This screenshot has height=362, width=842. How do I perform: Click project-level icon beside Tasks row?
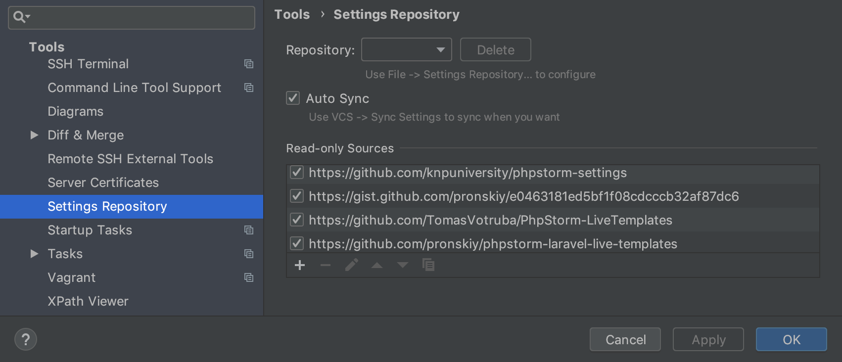point(249,254)
